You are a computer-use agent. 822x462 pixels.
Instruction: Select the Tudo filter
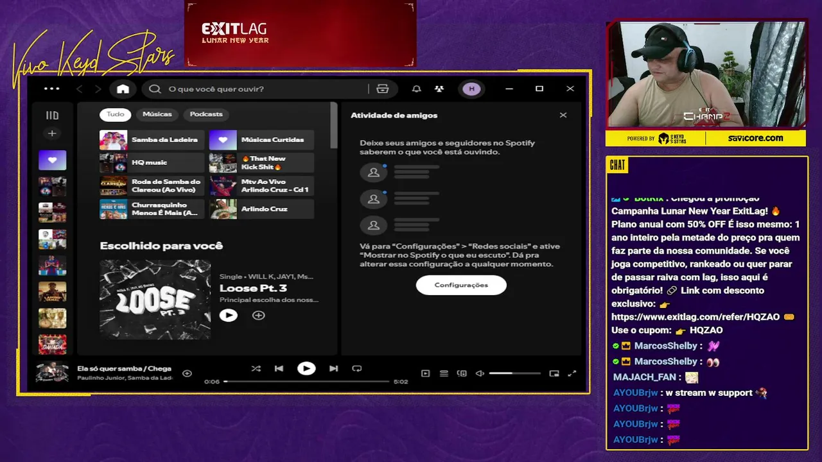(x=116, y=114)
